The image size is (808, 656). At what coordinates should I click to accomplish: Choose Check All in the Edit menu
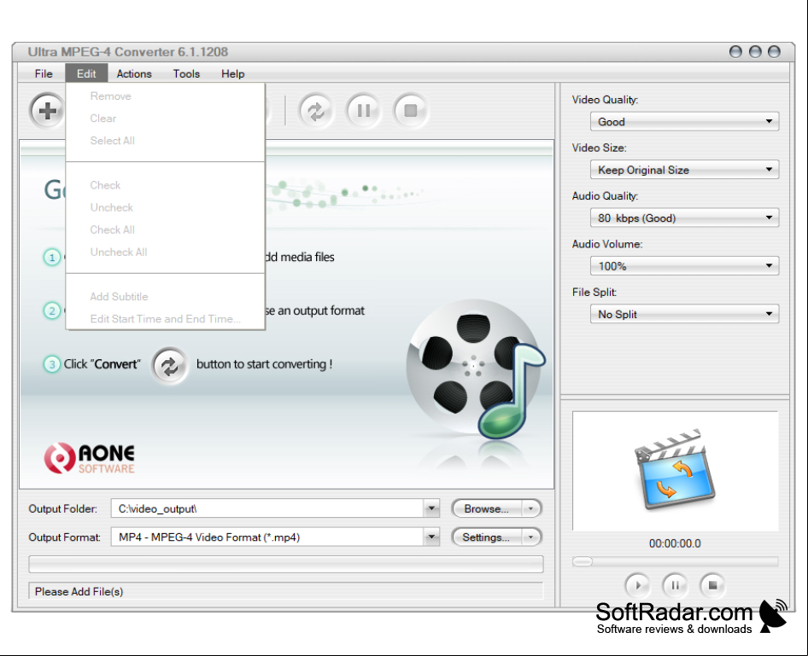166,230
